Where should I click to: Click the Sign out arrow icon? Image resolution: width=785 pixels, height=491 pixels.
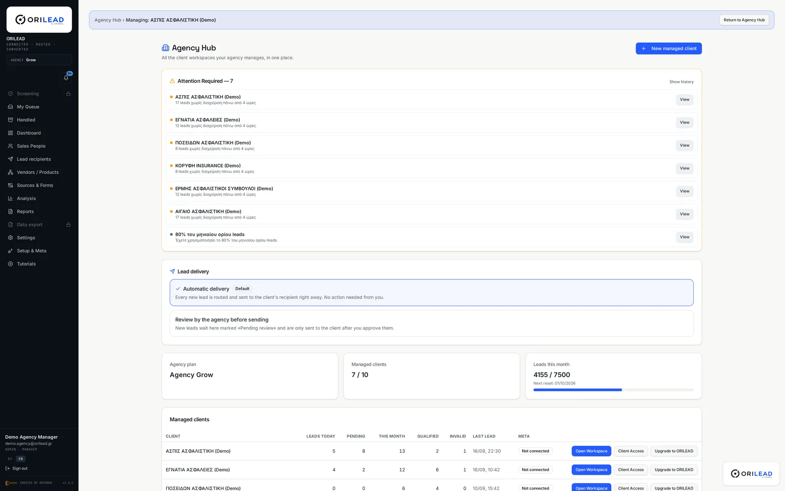point(7,468)
